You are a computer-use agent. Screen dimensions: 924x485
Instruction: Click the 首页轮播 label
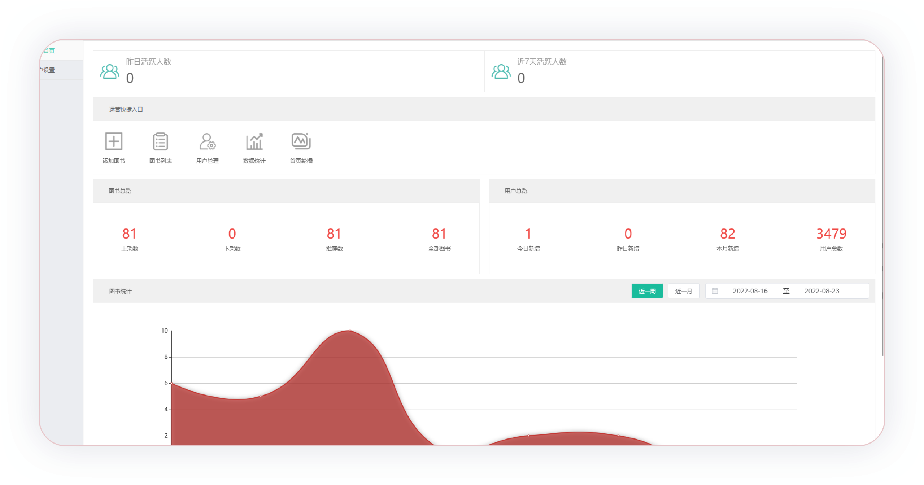[301, 161]
